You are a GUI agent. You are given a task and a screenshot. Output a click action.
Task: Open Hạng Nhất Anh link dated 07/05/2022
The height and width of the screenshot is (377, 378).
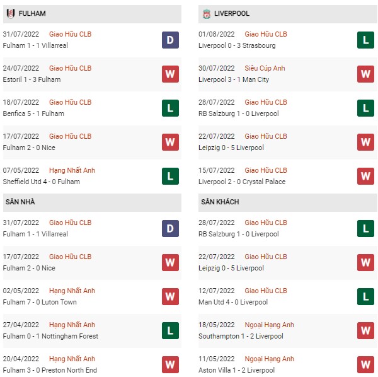tap(72, 170)
